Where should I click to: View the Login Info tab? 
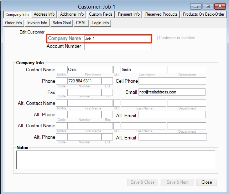100,23
